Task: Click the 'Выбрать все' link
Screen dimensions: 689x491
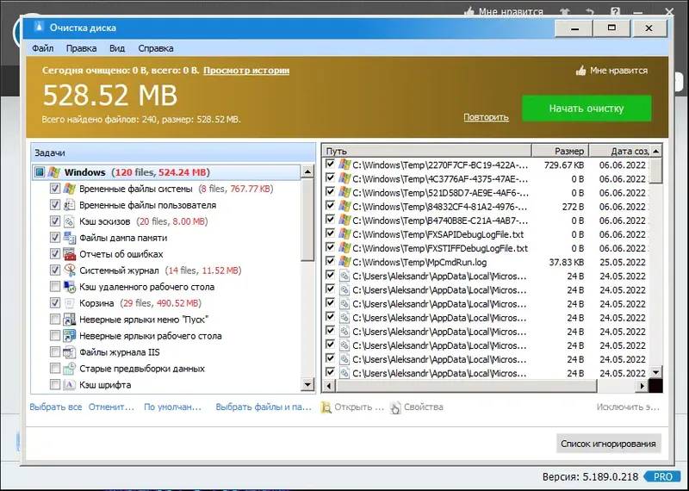Action: pos(56,407)
